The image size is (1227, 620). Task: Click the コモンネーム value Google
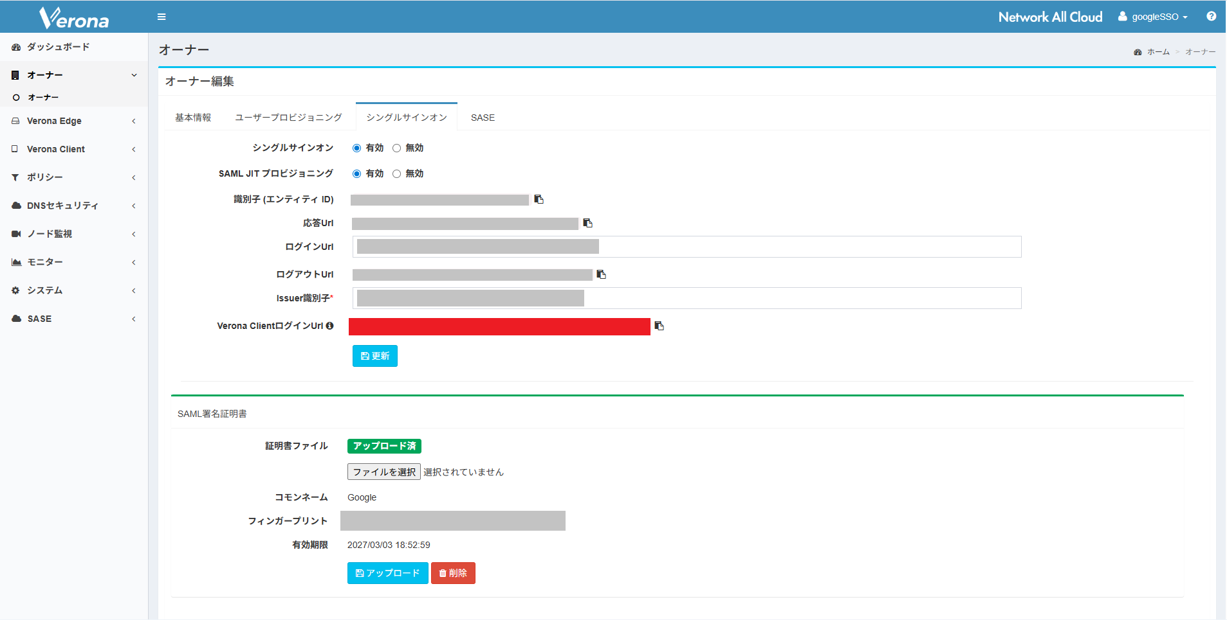362,497
